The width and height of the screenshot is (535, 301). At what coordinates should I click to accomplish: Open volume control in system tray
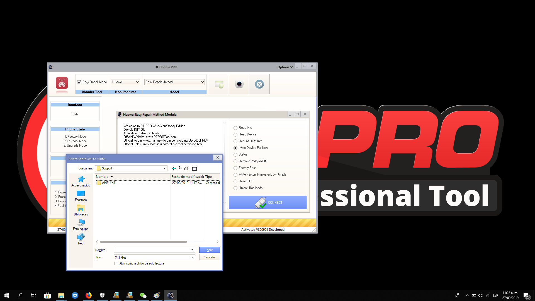pos(480,295)
